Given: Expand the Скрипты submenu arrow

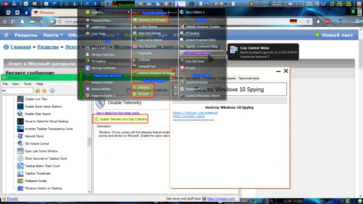Looking at the screenshot, I should 129,12.
